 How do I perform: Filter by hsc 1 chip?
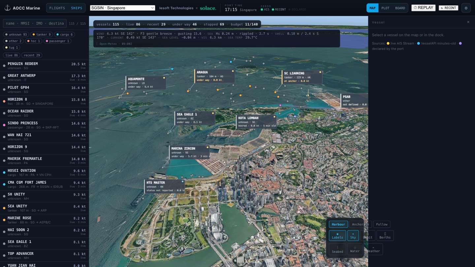pos(34,41)
